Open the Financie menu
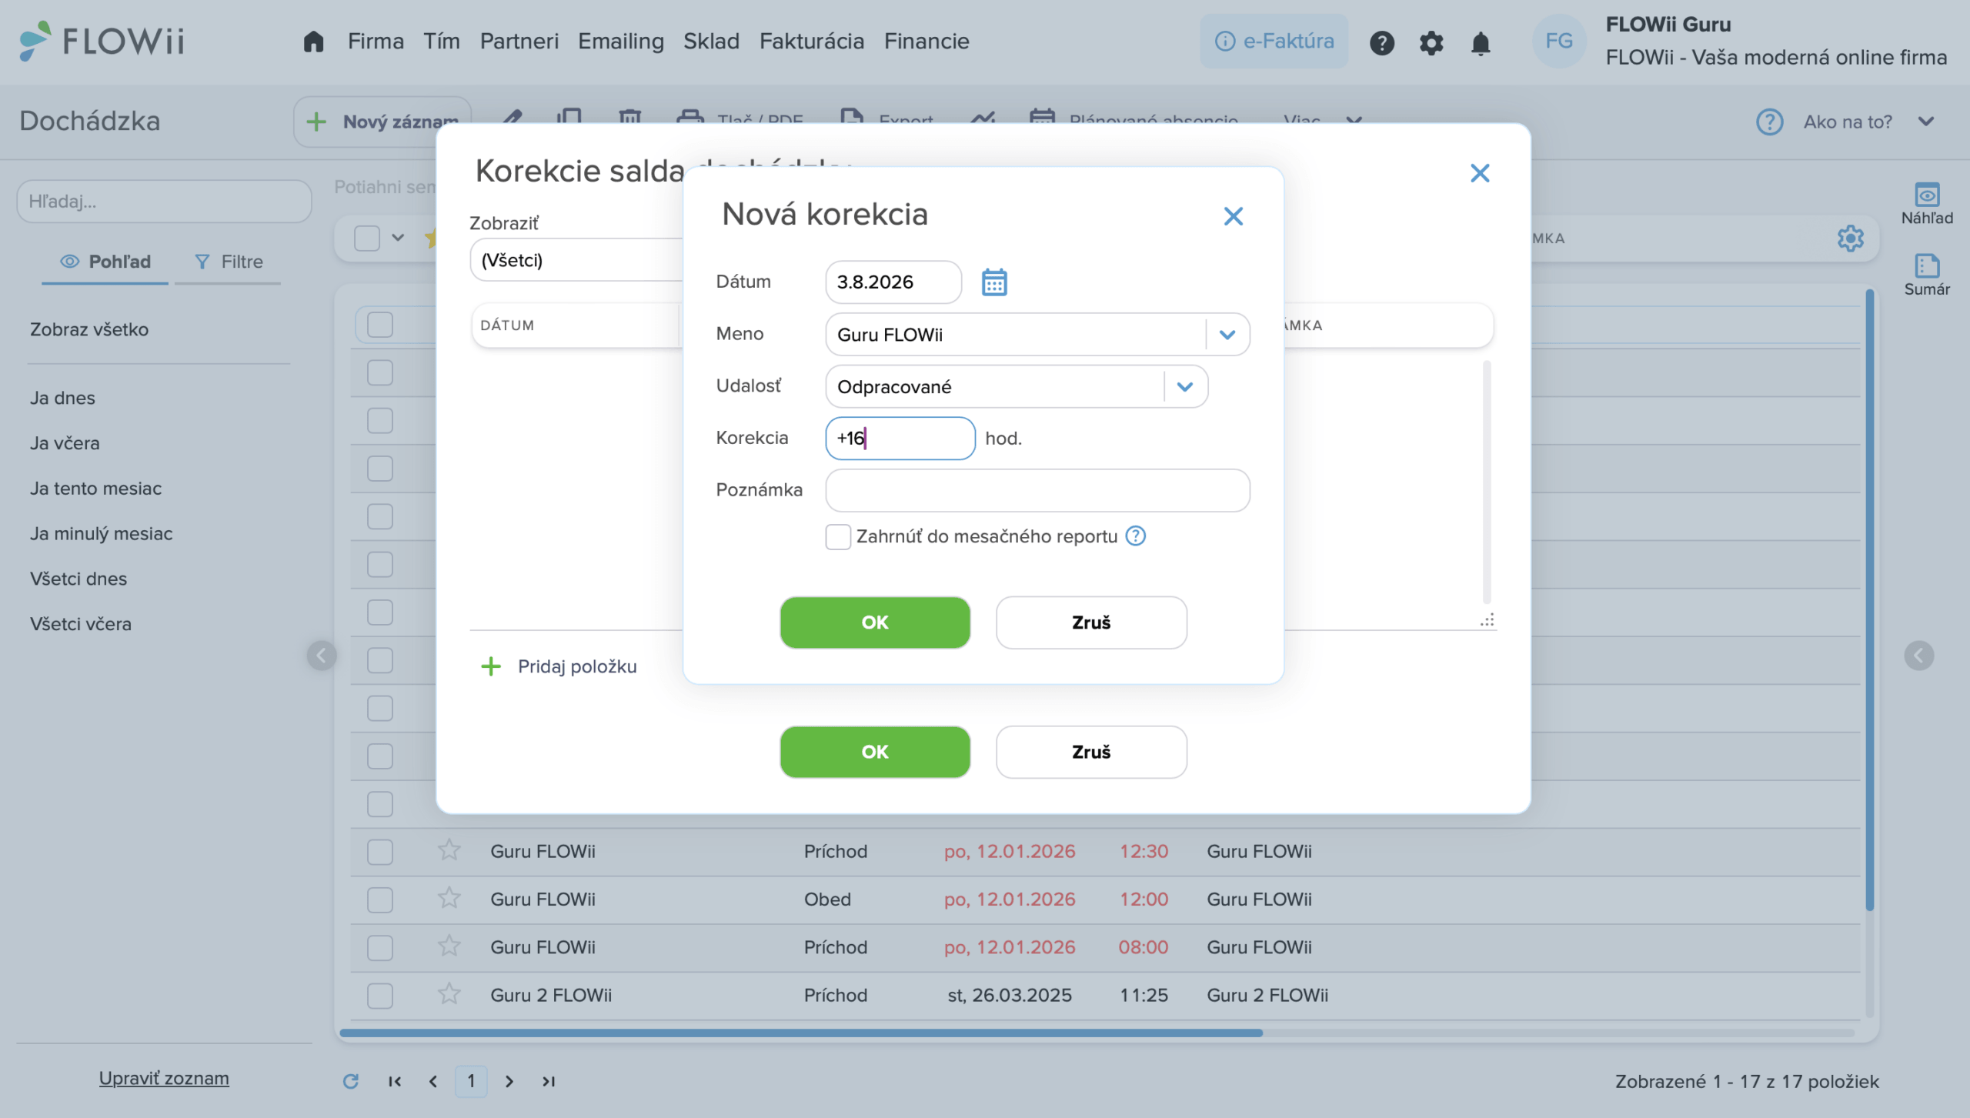This screenshot has height=1118, width=1970. (x=927, y=42)
